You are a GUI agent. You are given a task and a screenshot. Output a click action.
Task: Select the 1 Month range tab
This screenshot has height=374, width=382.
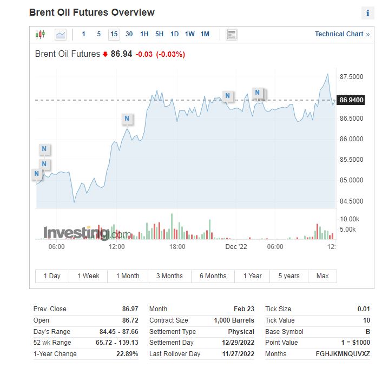tap(128, 276)
